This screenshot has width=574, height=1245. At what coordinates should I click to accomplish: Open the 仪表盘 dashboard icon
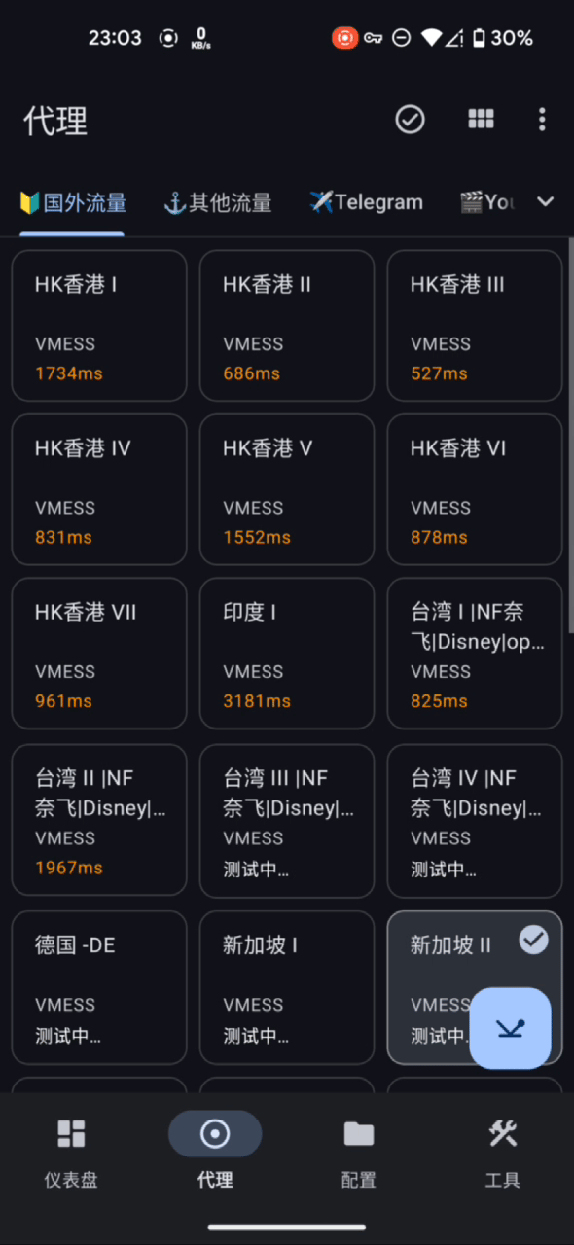pyautogui.click(x=71, y=1133)
